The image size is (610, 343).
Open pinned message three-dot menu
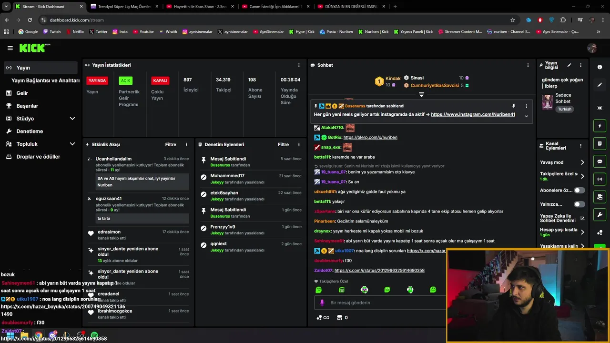pos(526,106)
